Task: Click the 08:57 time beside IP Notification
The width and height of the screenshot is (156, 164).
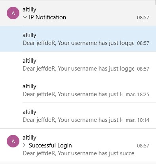Action: pyautogui.click(x=143, y=17)
